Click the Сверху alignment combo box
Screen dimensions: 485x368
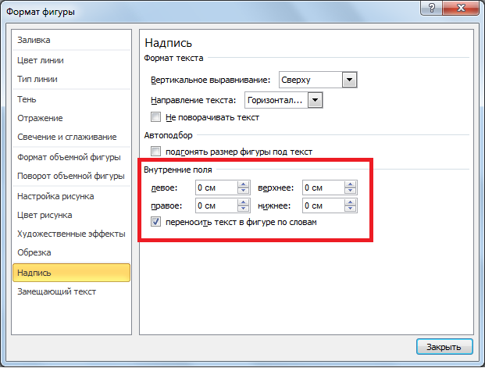click(x=318, y=80)
